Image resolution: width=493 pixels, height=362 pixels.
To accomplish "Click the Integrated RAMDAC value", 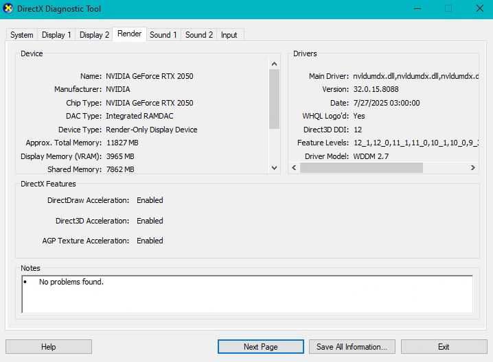I will (139, 116).
